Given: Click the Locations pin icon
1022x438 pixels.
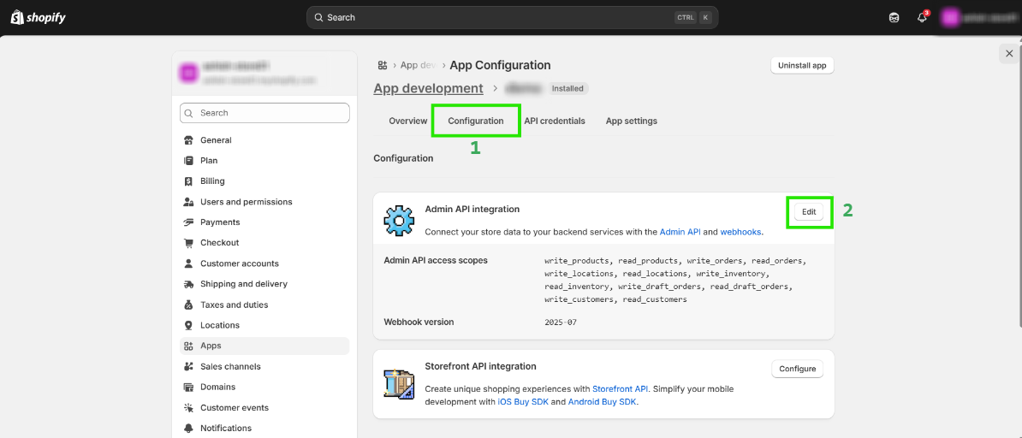Looking at the screenshot, I should coord(188,325).
